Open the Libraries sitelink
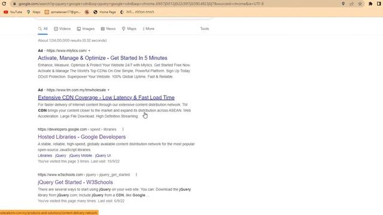The width and height of the screenshot is (383, 215). tap(45, 155)
